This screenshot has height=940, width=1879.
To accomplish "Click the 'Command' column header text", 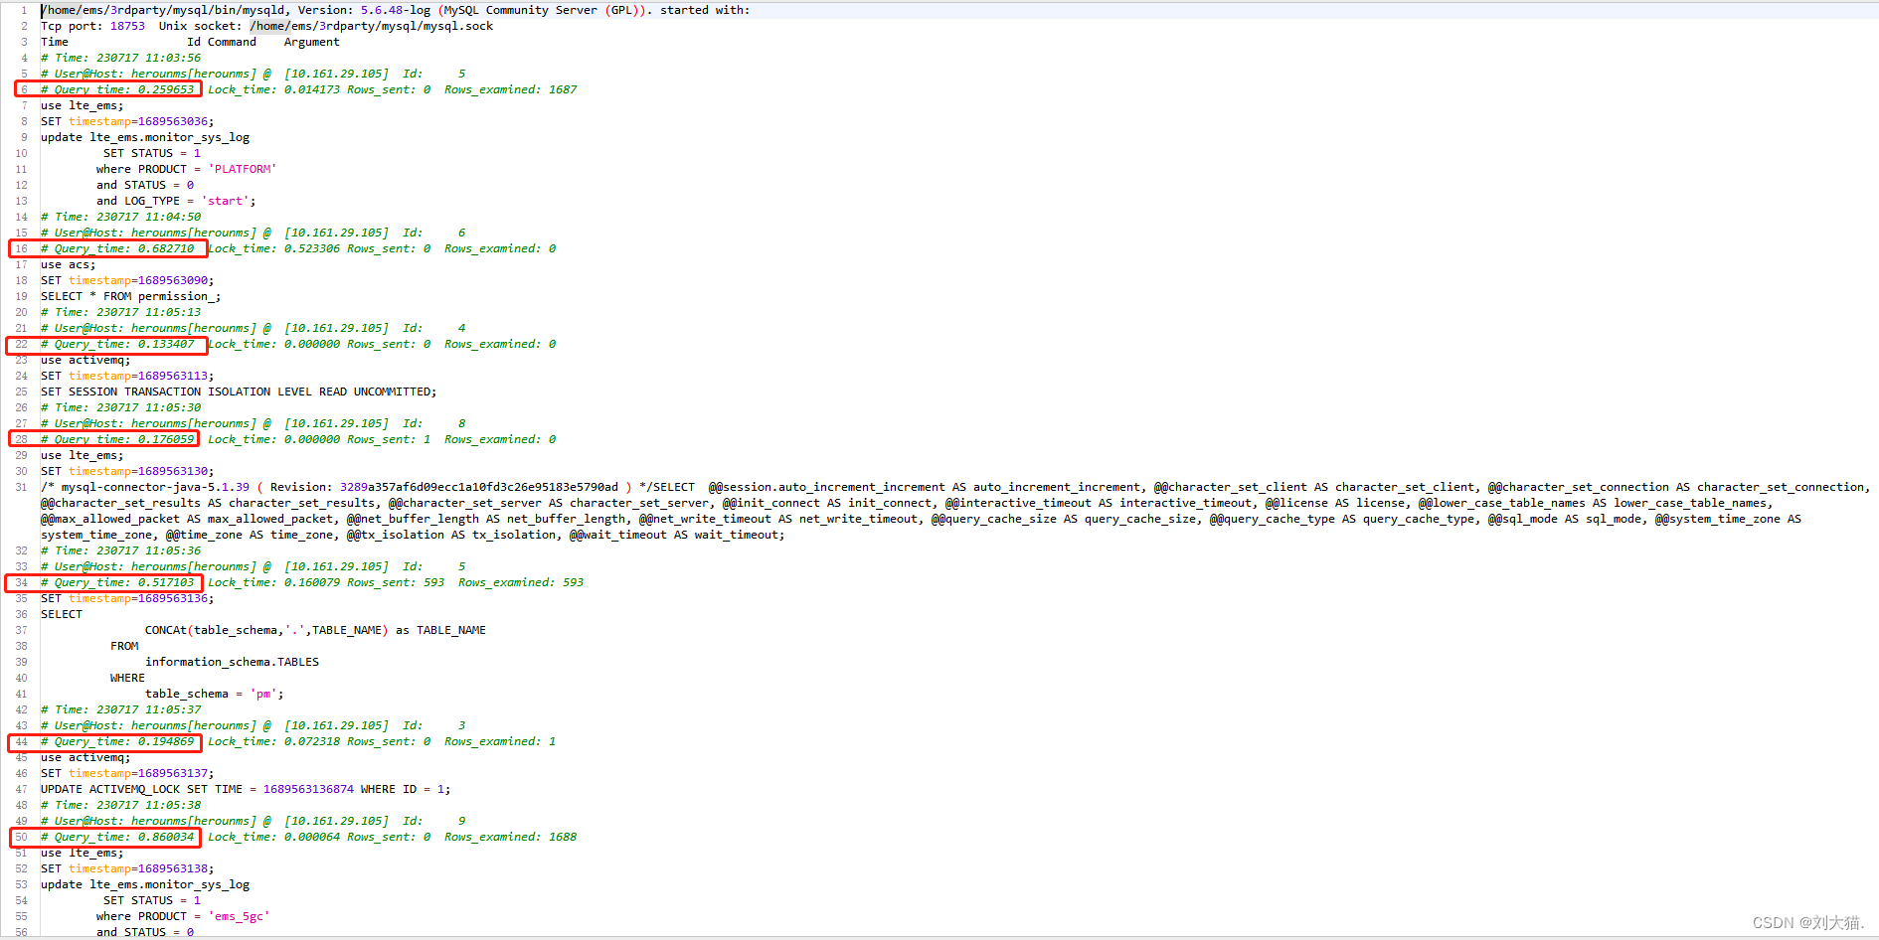I will tap(232, 42).
